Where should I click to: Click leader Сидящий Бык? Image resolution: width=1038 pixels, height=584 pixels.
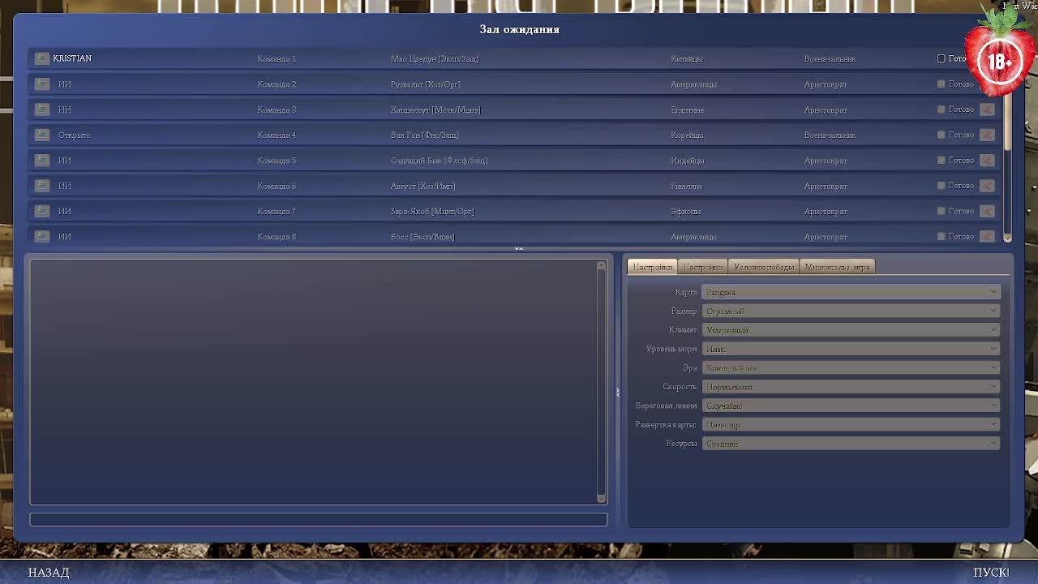439,160
